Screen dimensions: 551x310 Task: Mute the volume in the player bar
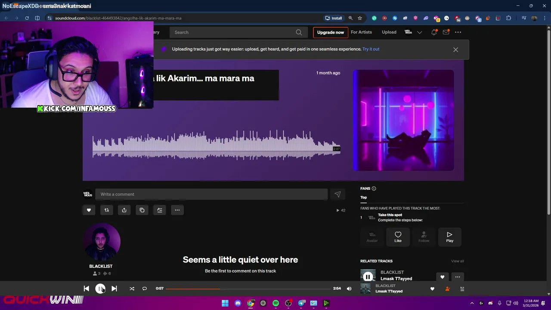pos(349,288)
